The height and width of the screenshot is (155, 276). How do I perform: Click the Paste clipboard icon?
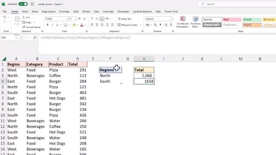[17, 19]
